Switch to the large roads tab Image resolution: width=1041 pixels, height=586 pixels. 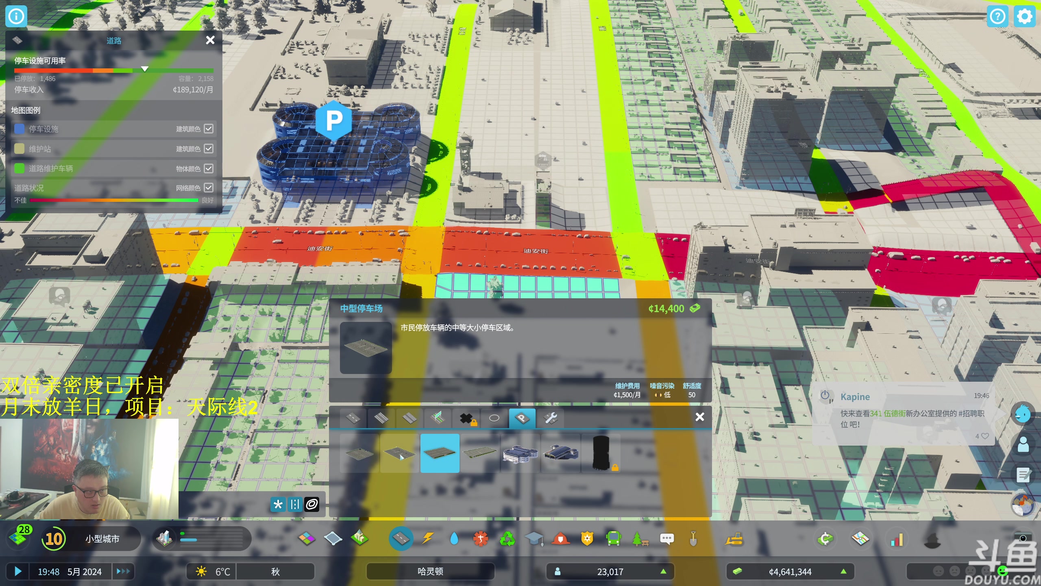409,418
